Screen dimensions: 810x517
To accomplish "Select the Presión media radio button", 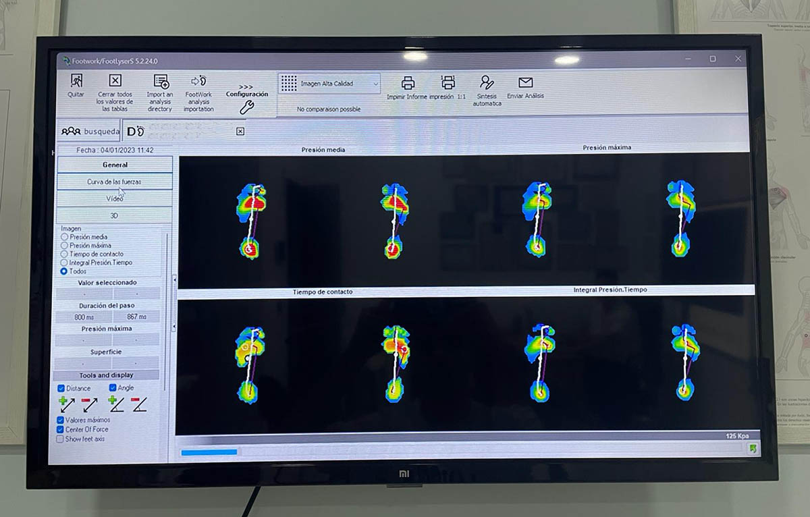I will pyautogui.click(x=65, y=238).
